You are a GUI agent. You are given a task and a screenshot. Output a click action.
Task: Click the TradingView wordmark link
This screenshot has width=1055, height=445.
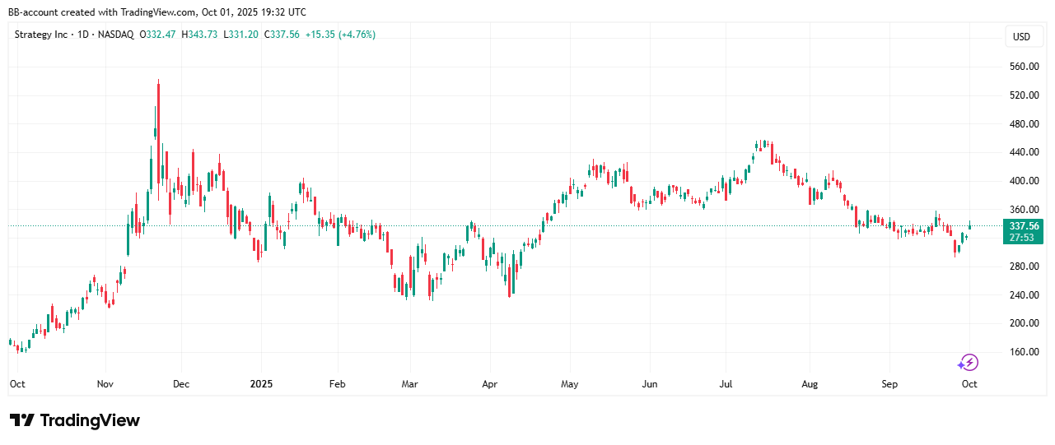(90, 420)
